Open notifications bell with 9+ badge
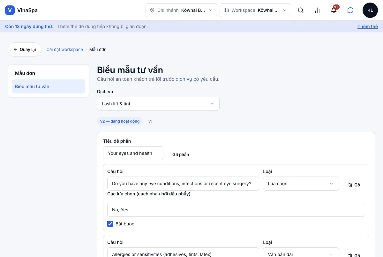Viewport: 383px width, 257px height. 334,10
